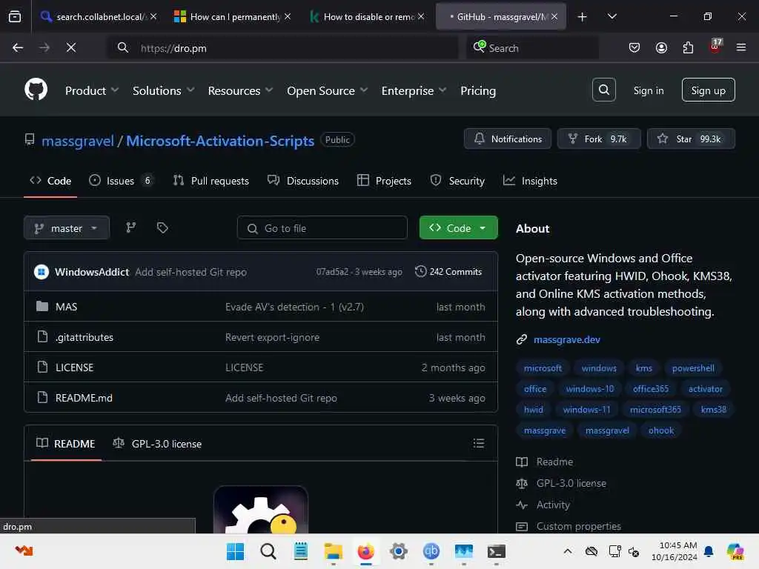The height and width of the screenshot is (569, 759).
Task: Open Firefox View icon in tab bar
Action: [15, 16]
